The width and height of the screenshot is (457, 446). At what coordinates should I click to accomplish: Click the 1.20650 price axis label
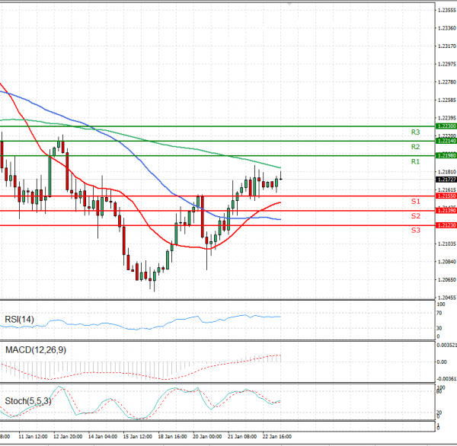pyautogui.click(x=447, y=279)
